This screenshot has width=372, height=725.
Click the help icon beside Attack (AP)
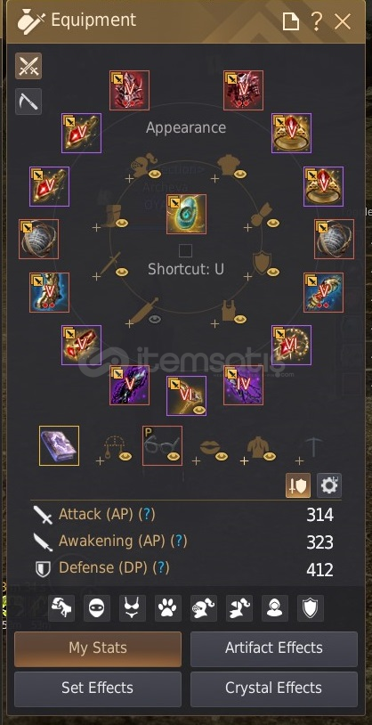148,514
